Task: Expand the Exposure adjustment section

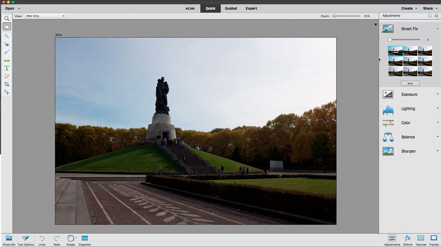Action: [409, 94]
